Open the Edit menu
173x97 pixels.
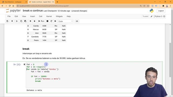(x=16, y=16)
